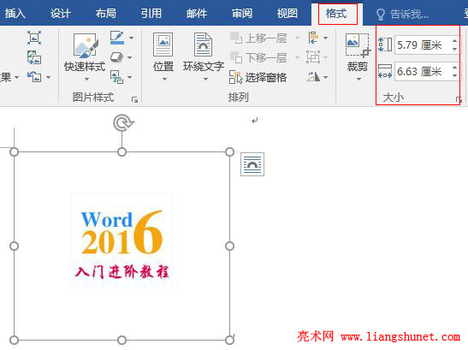Open the 设计 ribbon tab
The image size is (468, 350).
point(60,14)
